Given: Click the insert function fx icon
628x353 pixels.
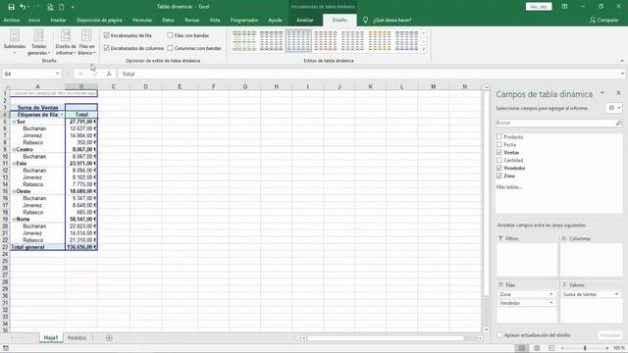Looking at the screenshot, I should (109, 75).
